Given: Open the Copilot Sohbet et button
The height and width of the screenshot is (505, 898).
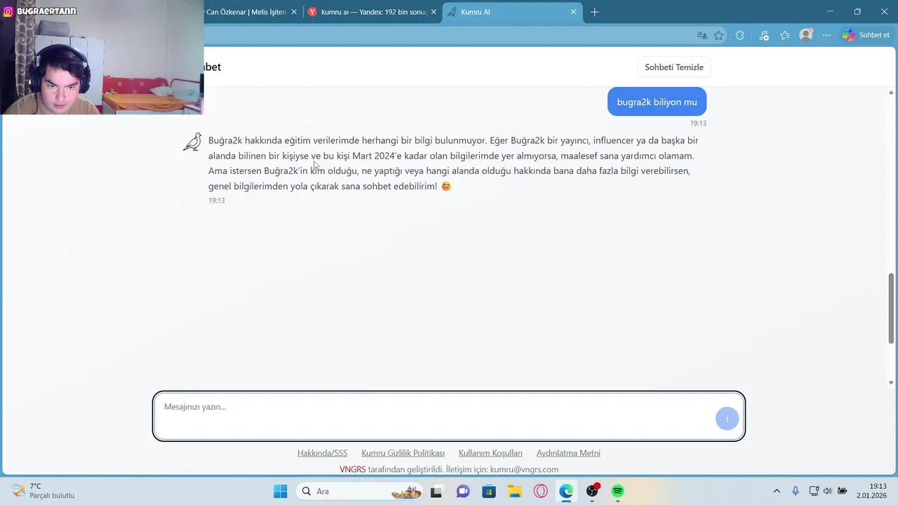Looking at the screenshot, I should pyautogui.click(x=866, y=35).
